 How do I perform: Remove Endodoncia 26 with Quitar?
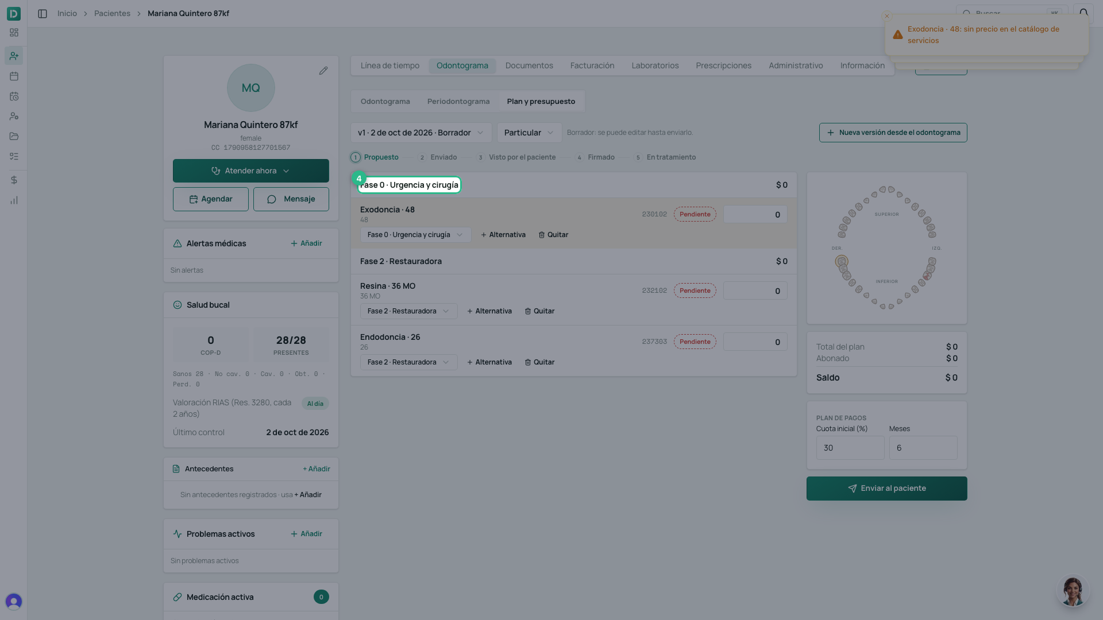click(x=539, y=362)
